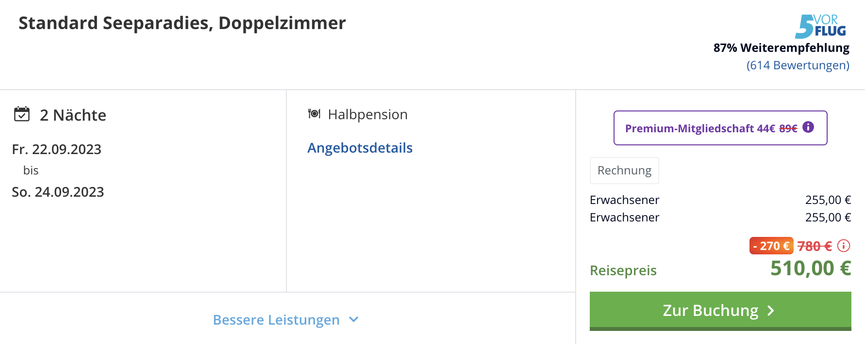Open Premium-Mitgliedschaft info icon
Screen dimensions: 865x344
808,127
